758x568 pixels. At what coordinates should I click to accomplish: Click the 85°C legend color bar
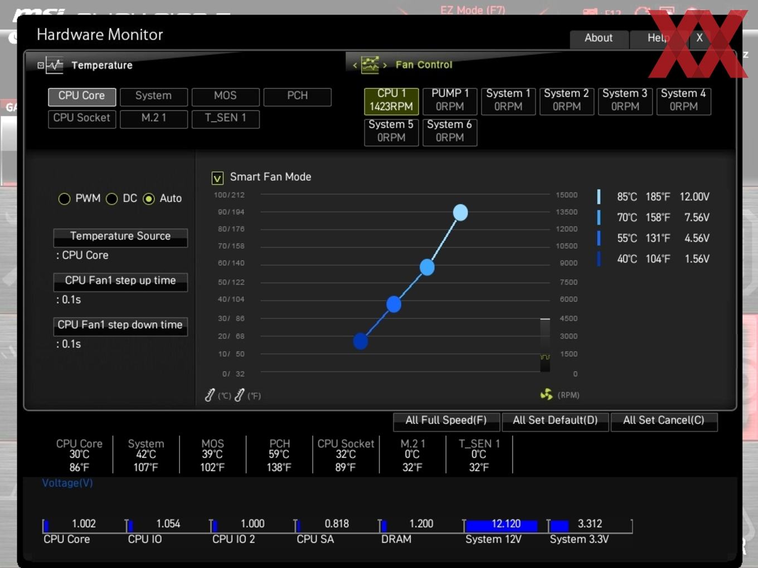click(599, 197)
